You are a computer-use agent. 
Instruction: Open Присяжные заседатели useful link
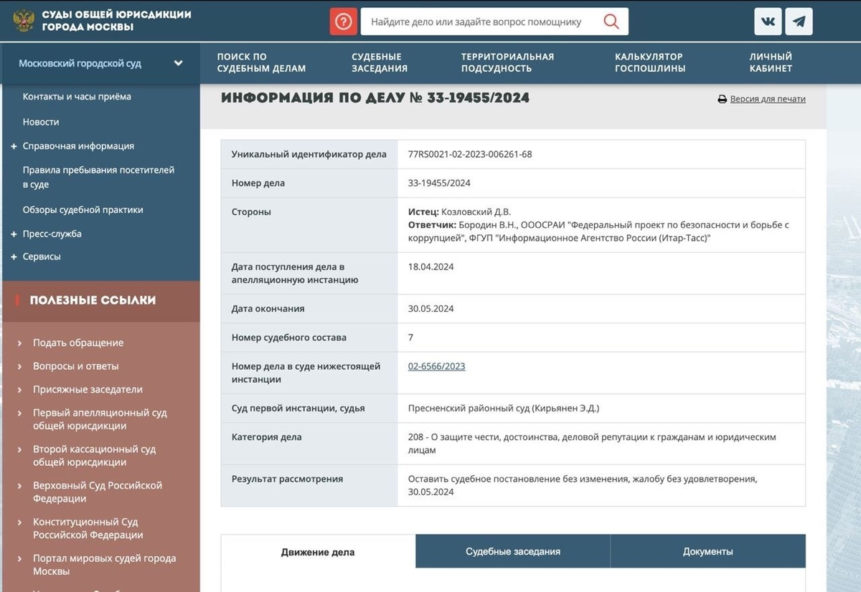[88, 389]
